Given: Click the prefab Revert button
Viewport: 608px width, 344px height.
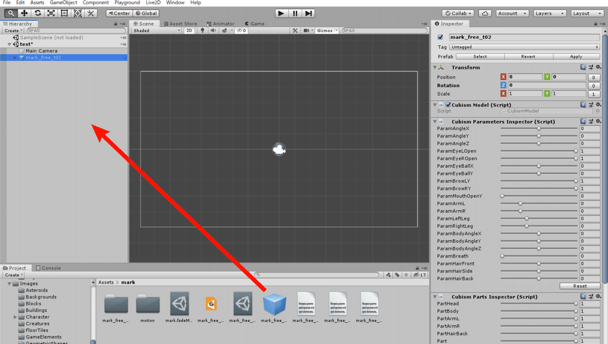Looking at the screenshot, I should tap(528, 57).
